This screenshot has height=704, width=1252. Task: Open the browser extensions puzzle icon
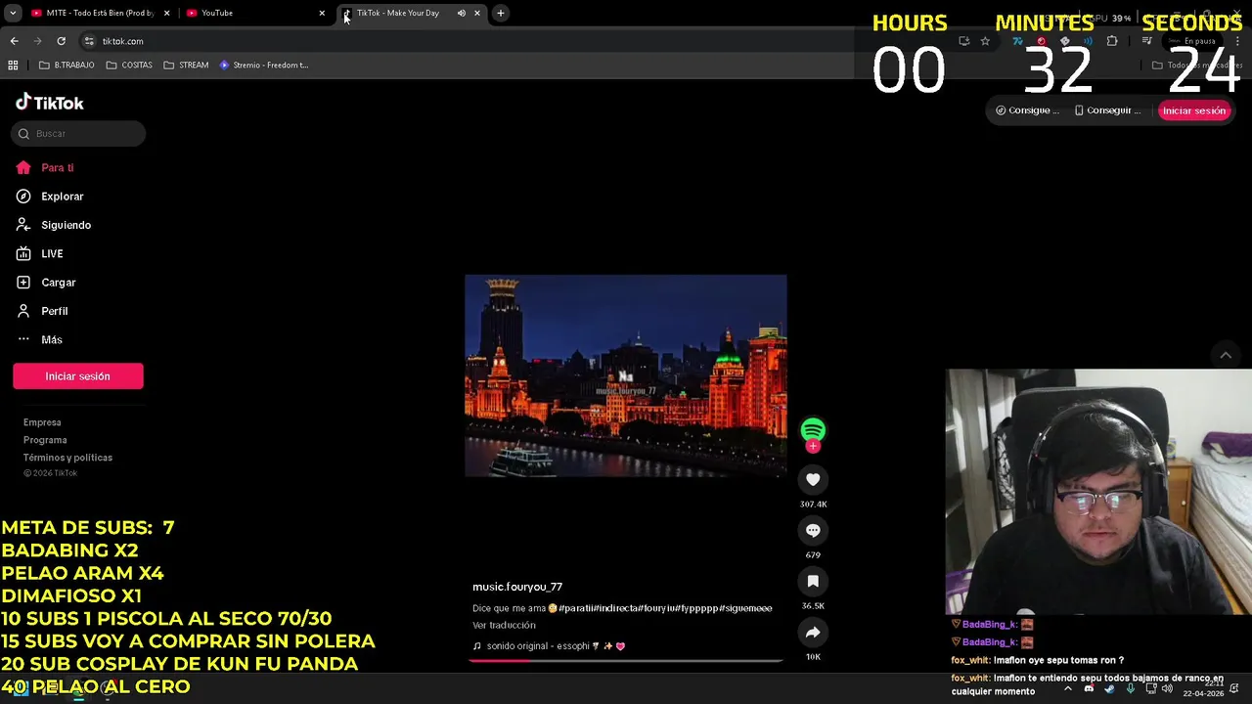pyautogui.click(x=1112, y=41)
